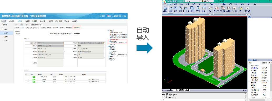Image resolution: width=272 pixels, height=101 pixels.
Task: Click the grid table icon ending first ribbon group
Action: (204, 8)
